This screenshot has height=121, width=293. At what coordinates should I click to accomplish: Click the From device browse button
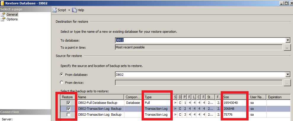[x=287, y=83]
